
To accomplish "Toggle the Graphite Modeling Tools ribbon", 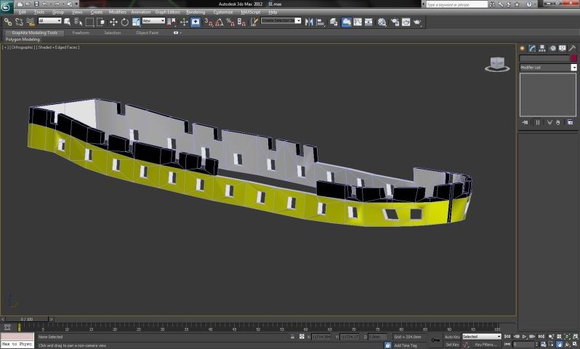I will [x=347, y=23].
